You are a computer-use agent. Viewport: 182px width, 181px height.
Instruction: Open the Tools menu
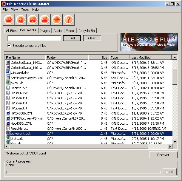pyautogui.click(x=25, y=10)
